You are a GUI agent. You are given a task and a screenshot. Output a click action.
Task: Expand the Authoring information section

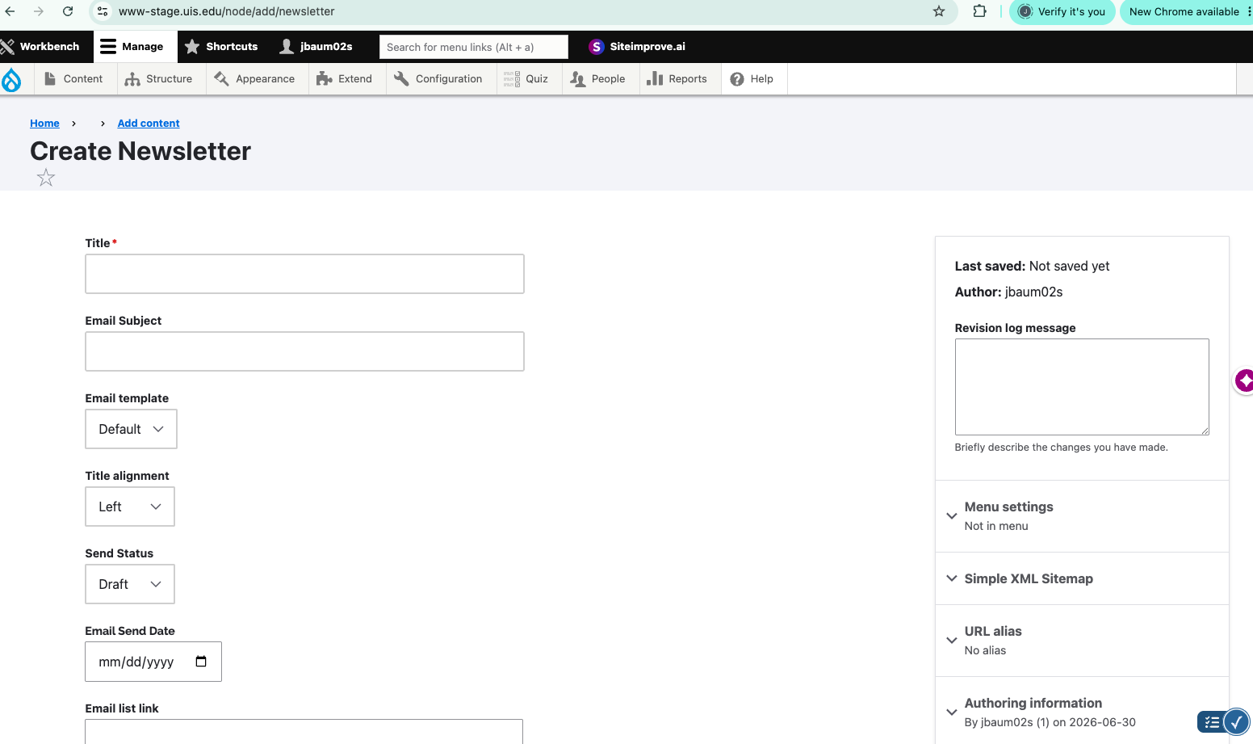pyautogui.click(x=1082, y=712)
